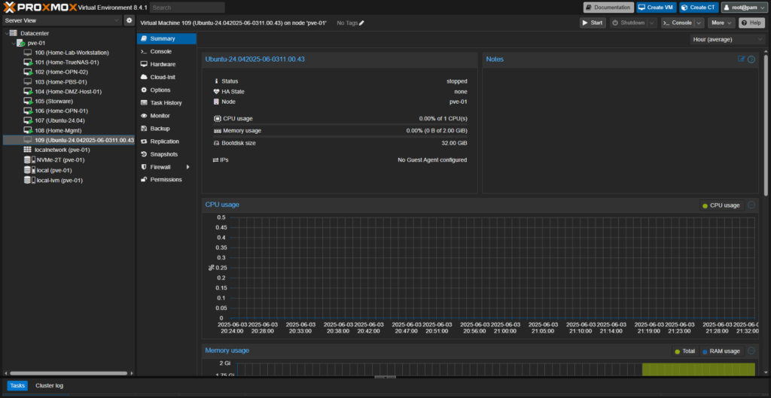Click the Notes panel collapse arrow icon
The width and height of the screenshot is (771, 398).
click(x=751, y=59)
